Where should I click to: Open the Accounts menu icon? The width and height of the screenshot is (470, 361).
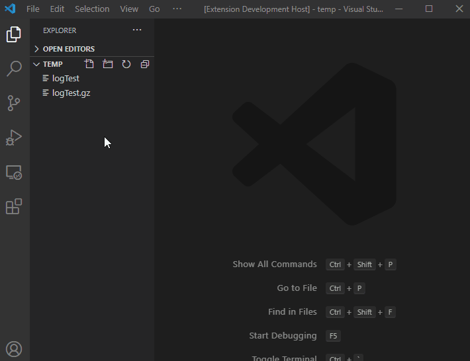[x=14, y=349]
